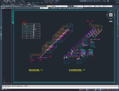This screenshot has height=91, width=119.
Task: Open the layer selection dropdown
Action: click(x=57, y=6)
